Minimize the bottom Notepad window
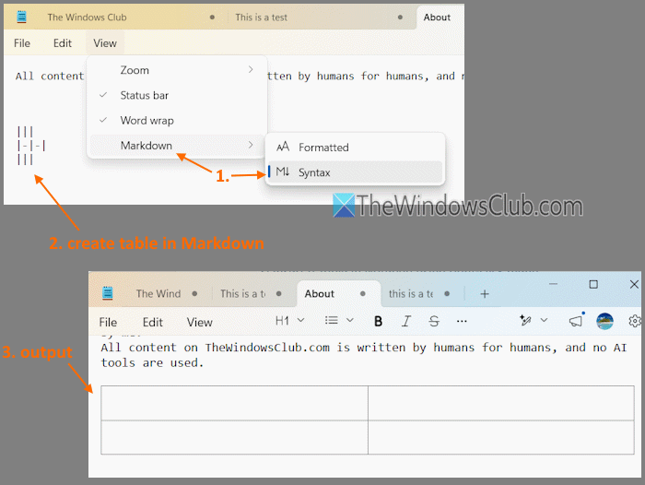 point(553,284)
